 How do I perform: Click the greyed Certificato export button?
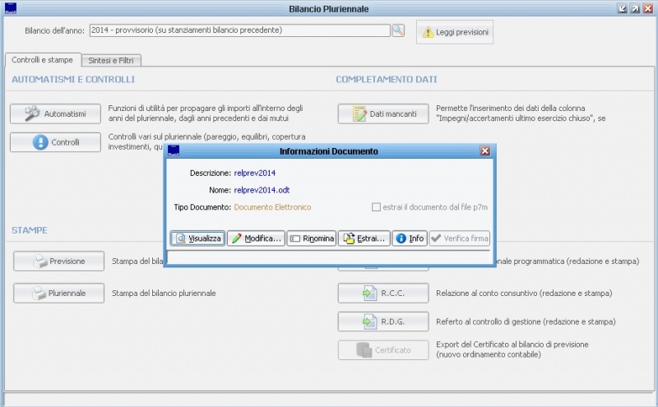point(383,350)
